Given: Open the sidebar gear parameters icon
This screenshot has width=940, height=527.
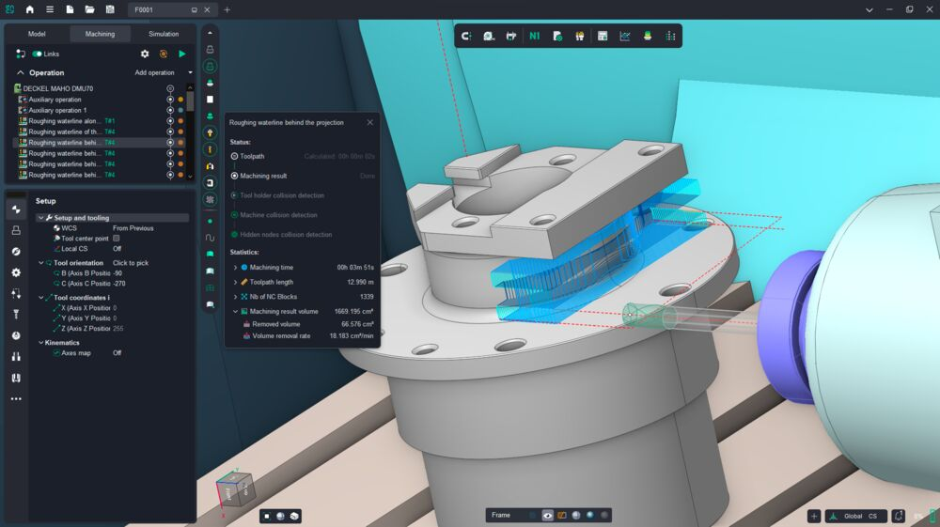Looking at the screenshot, I should [x=16, y=272].
